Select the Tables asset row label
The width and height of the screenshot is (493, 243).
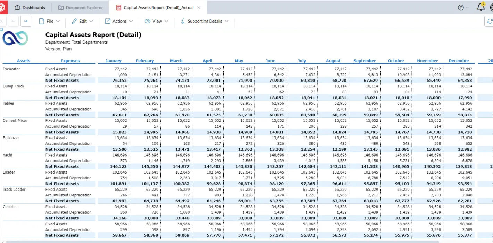pos(9,103)
